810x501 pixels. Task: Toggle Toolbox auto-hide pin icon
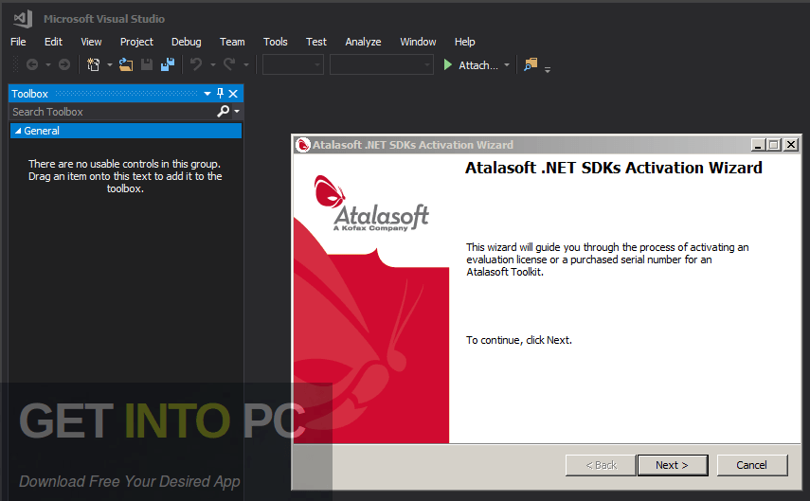(x=220, y=94)
